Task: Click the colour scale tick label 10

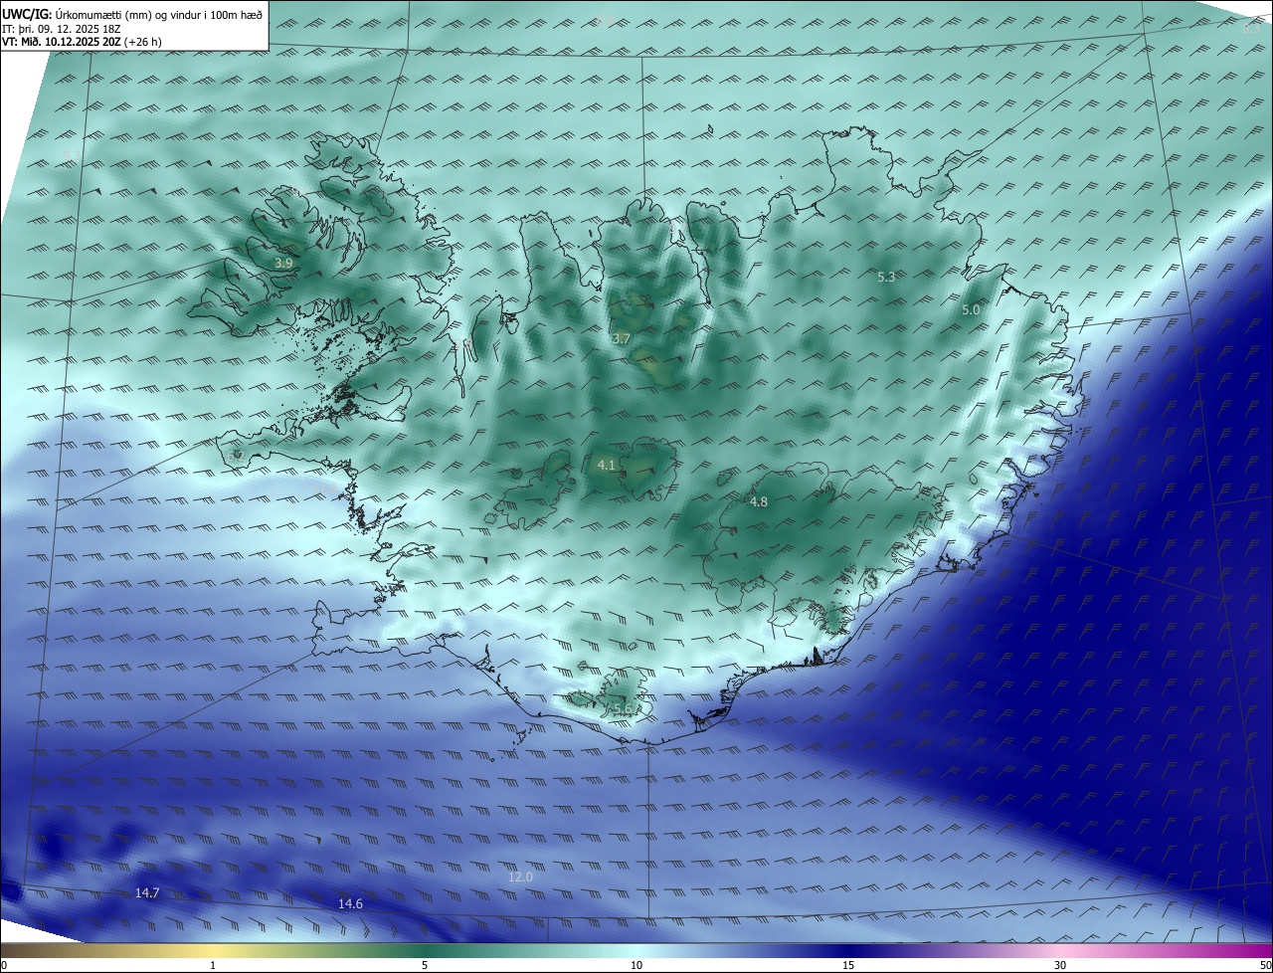Action: point(636,966)
